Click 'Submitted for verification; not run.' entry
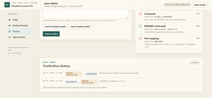212x98 pixels. [x=112, y=81]
